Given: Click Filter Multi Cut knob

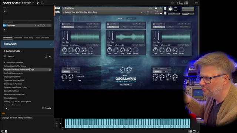Looking at the screenshot, I should [64, 77].
